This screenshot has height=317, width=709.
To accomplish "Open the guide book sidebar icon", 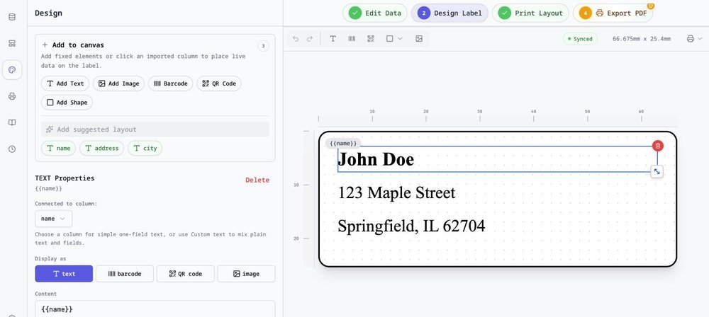I will point(12,122).
